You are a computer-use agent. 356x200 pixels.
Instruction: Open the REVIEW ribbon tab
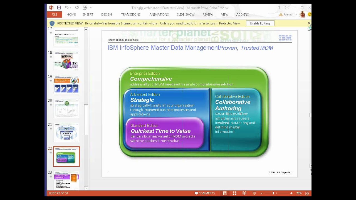[208, 14]
